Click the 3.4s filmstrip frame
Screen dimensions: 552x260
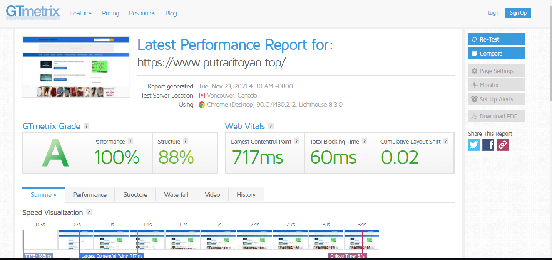362,240
